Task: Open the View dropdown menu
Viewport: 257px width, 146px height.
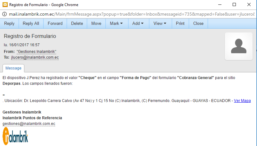Action: click(x=160, y=24)
